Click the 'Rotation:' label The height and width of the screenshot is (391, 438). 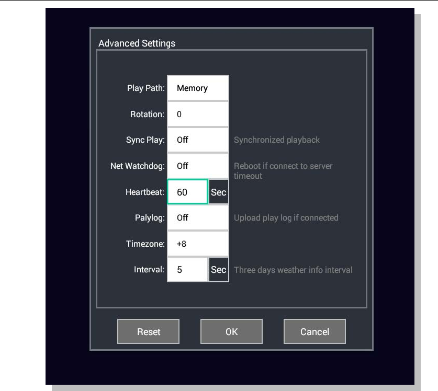point(147,114)
